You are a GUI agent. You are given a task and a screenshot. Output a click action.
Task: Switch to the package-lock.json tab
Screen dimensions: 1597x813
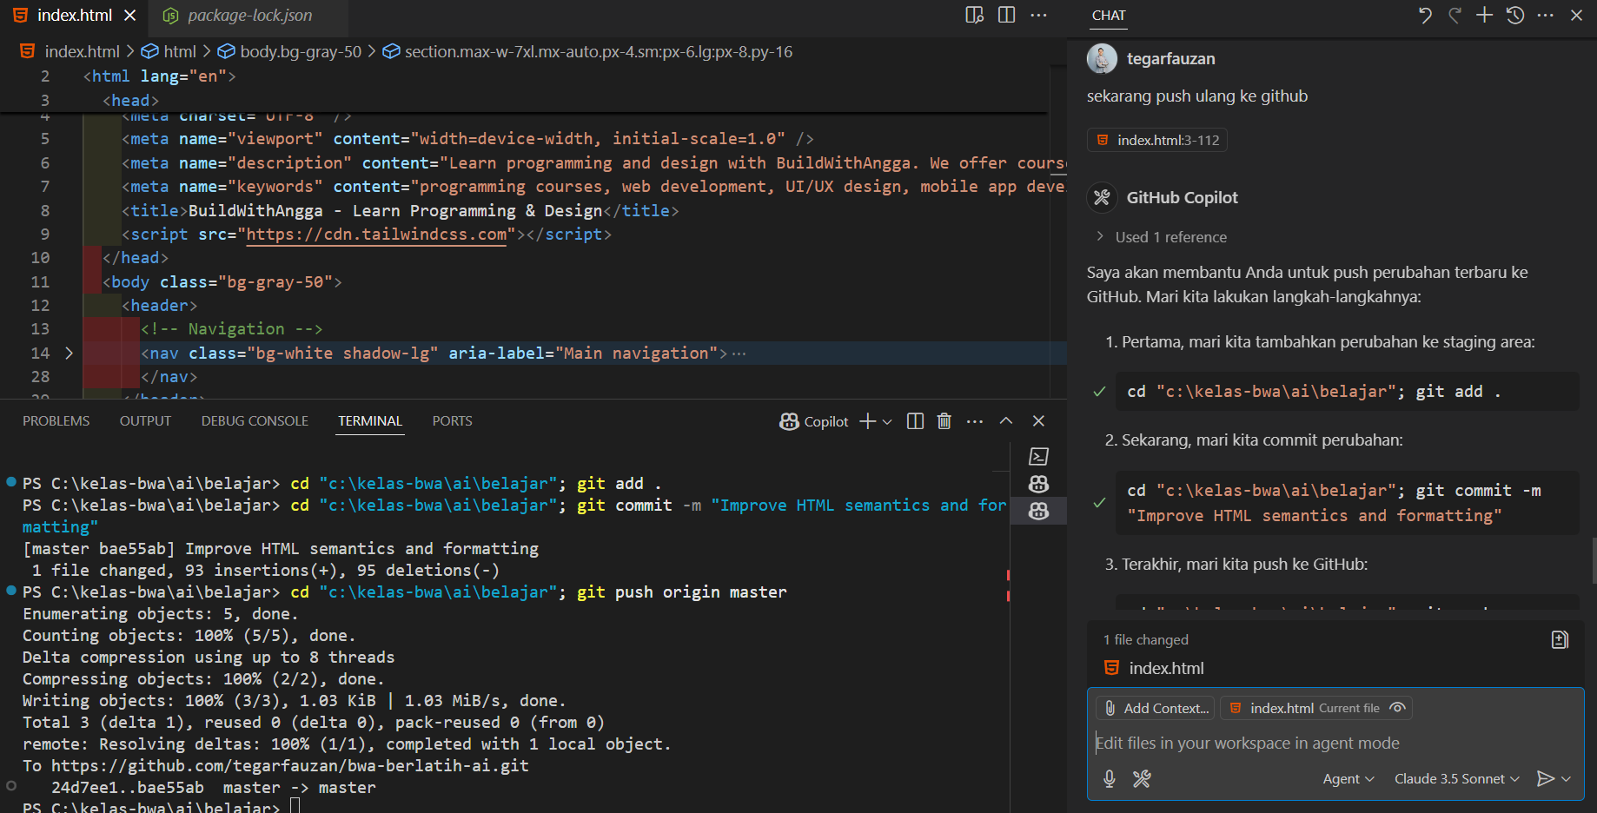[250, 16]
